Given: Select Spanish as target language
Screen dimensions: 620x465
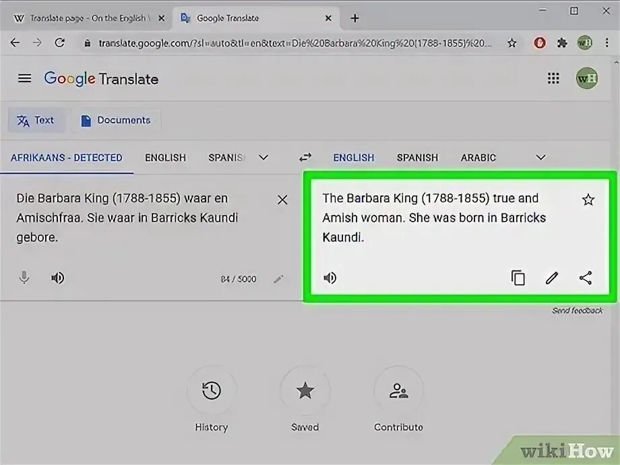Looking at the screenshot, I should [x=418, y=158].
